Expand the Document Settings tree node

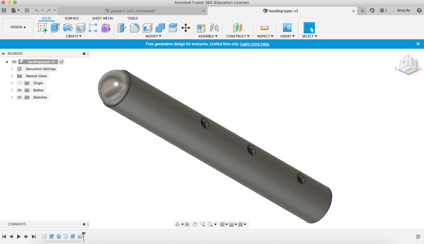(x=12, y=69)
